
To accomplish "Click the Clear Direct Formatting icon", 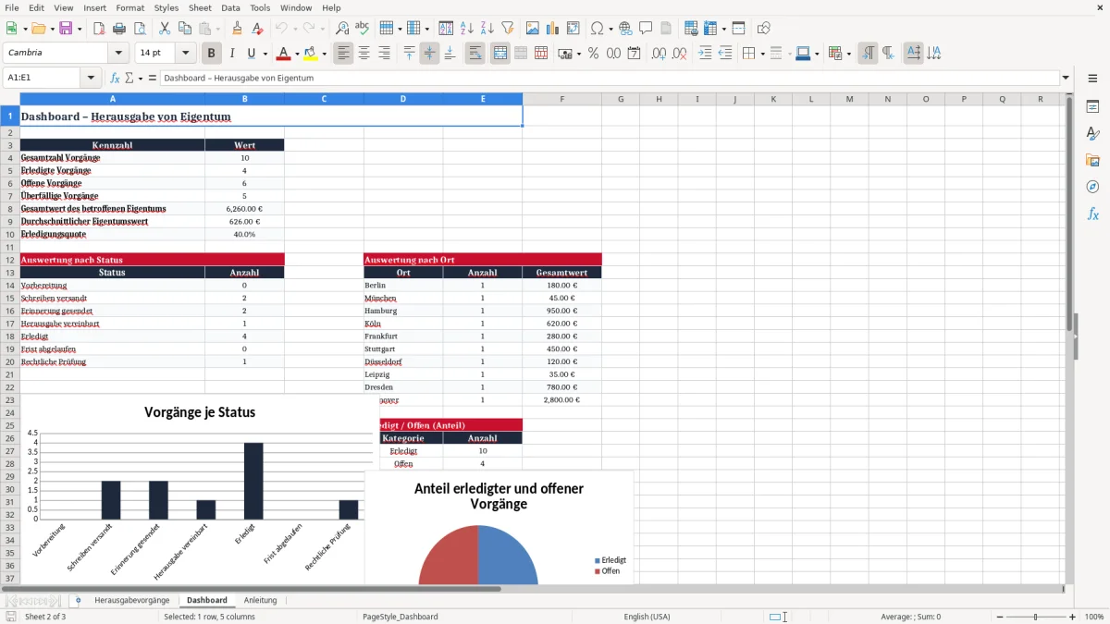I will click(x=257, y=29).
